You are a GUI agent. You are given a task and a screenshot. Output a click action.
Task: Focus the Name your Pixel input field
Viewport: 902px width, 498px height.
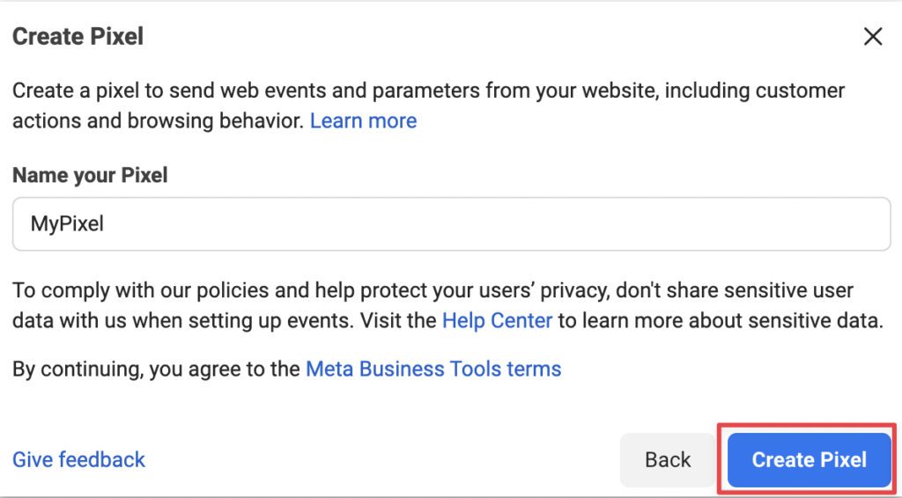coord(452,224)
